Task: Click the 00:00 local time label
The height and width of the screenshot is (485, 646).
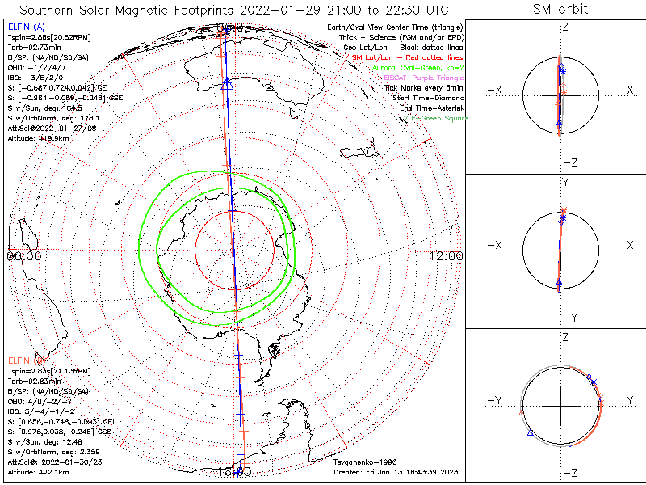Action: (23, 255)
